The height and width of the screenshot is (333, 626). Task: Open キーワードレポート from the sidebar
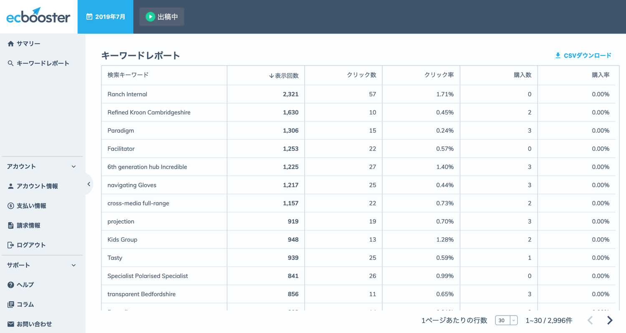pos(42,63)
